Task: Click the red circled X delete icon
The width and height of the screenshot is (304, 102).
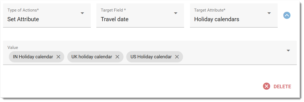Action: point(267,86)
